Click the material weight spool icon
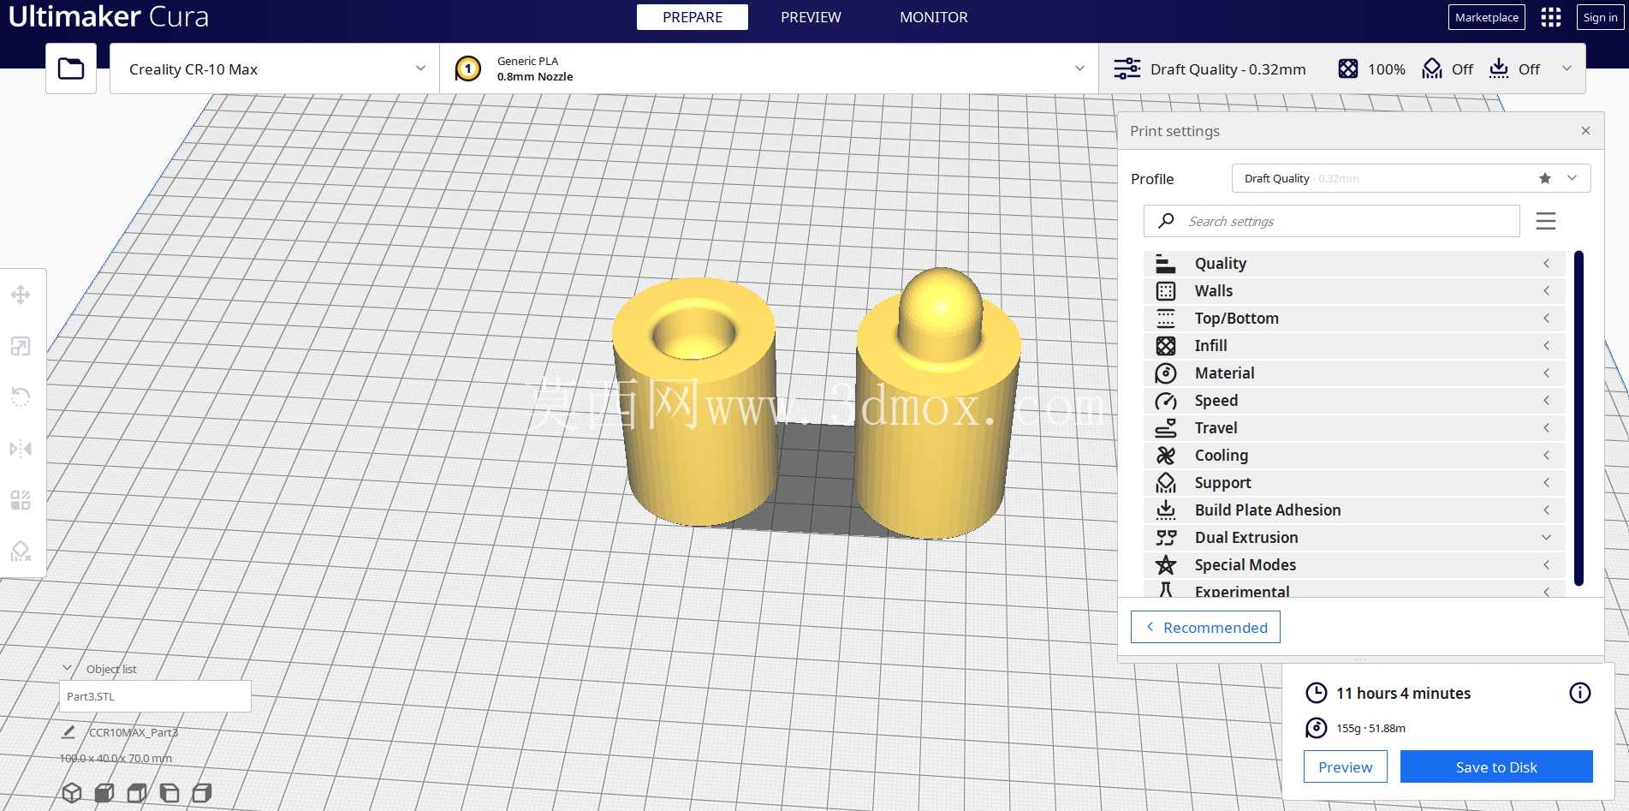The height and width of the screenshot is (811, 1629). (x=1316, y=728)
